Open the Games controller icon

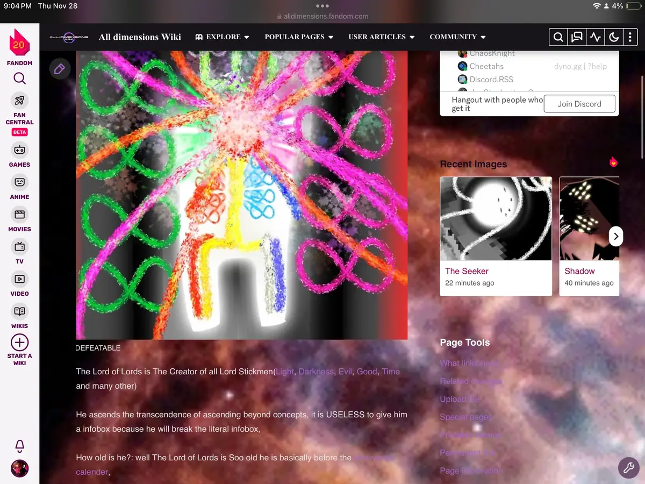tap(19, 150)
